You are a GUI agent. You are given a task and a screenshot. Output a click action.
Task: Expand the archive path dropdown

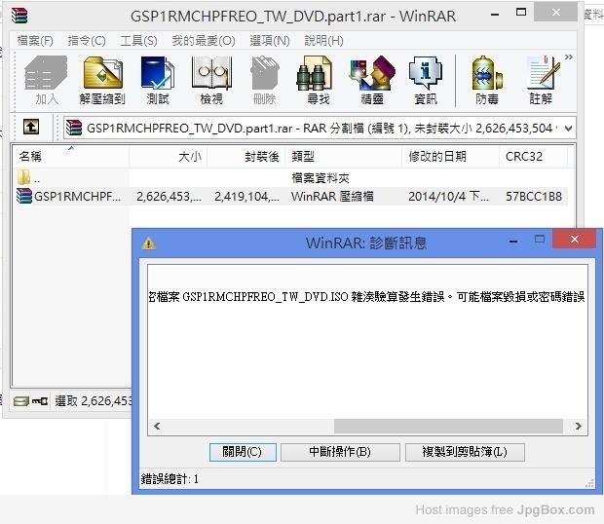pos(568,128)
